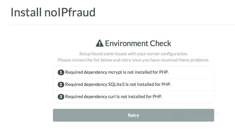Click the number 1 badge icon
The height and width of the screenshot is (135, 235).
(x=61, y=72)
